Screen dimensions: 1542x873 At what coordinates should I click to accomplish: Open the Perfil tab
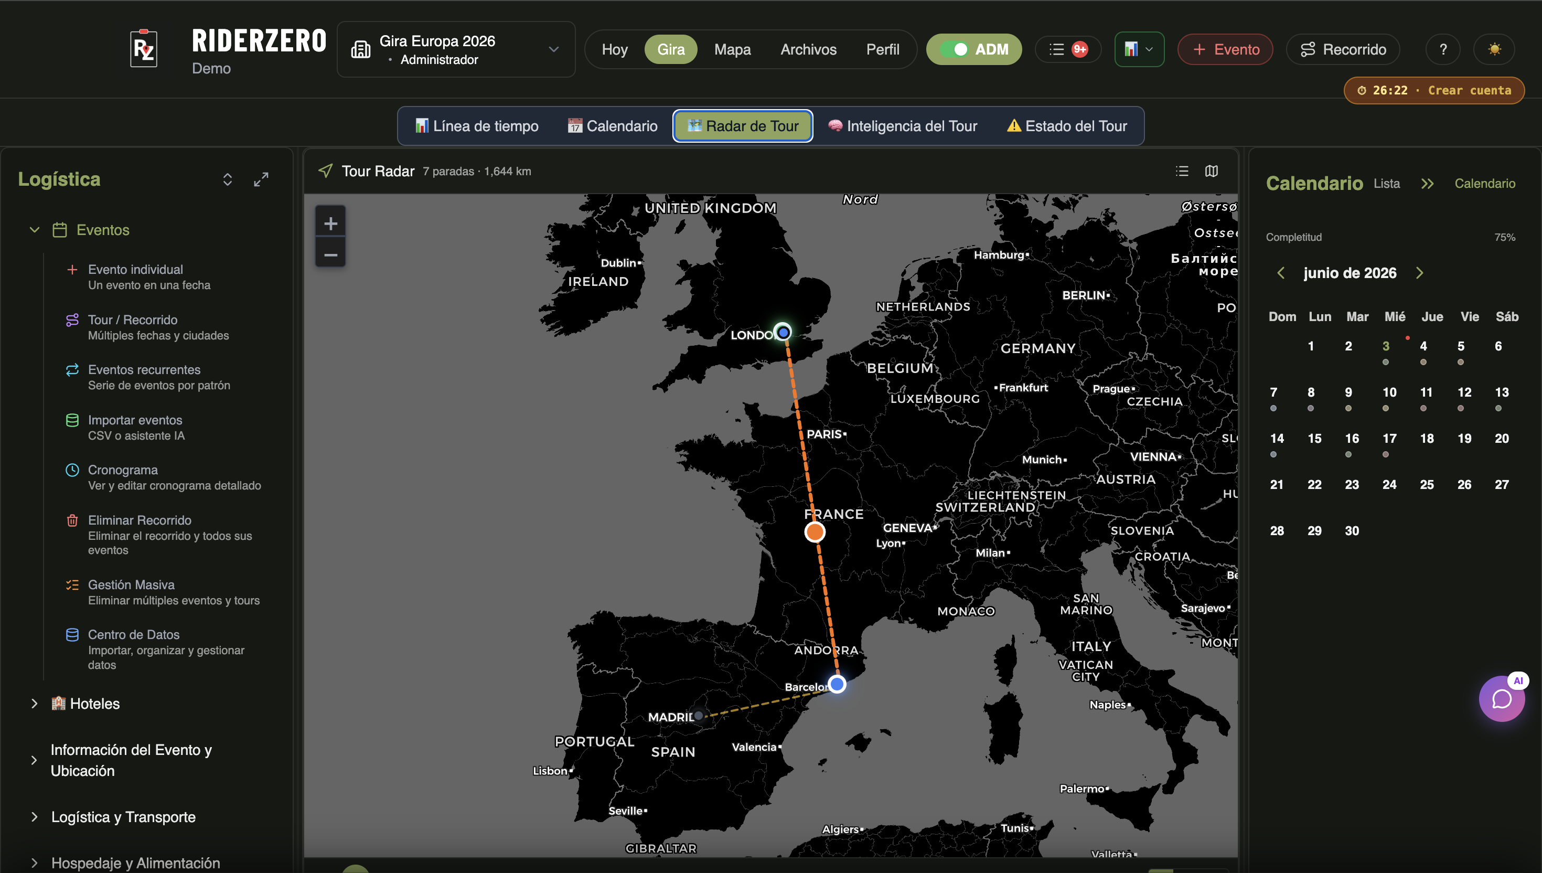pyautogui.click(x=882, y=49)
